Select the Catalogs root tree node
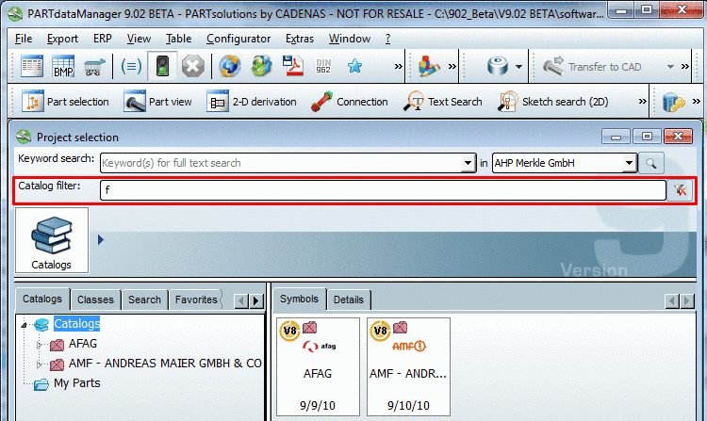707x421 pixels. pyautogui.click(x=76, y=324)
